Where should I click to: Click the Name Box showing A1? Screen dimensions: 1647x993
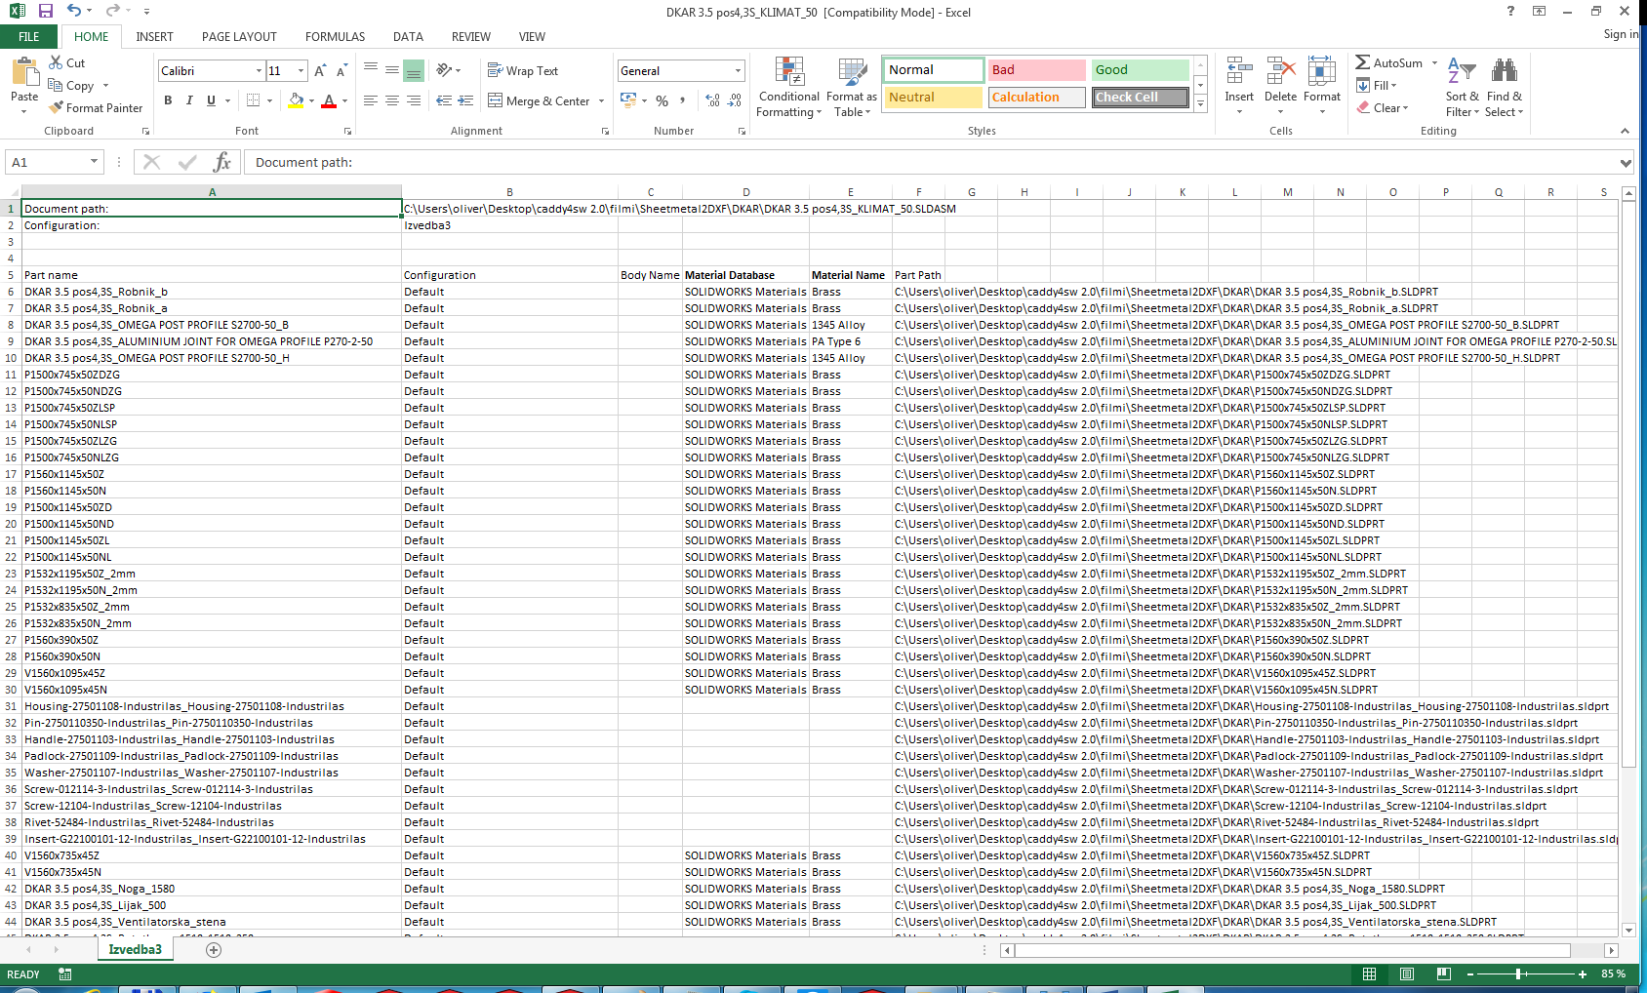coord(47,162)
